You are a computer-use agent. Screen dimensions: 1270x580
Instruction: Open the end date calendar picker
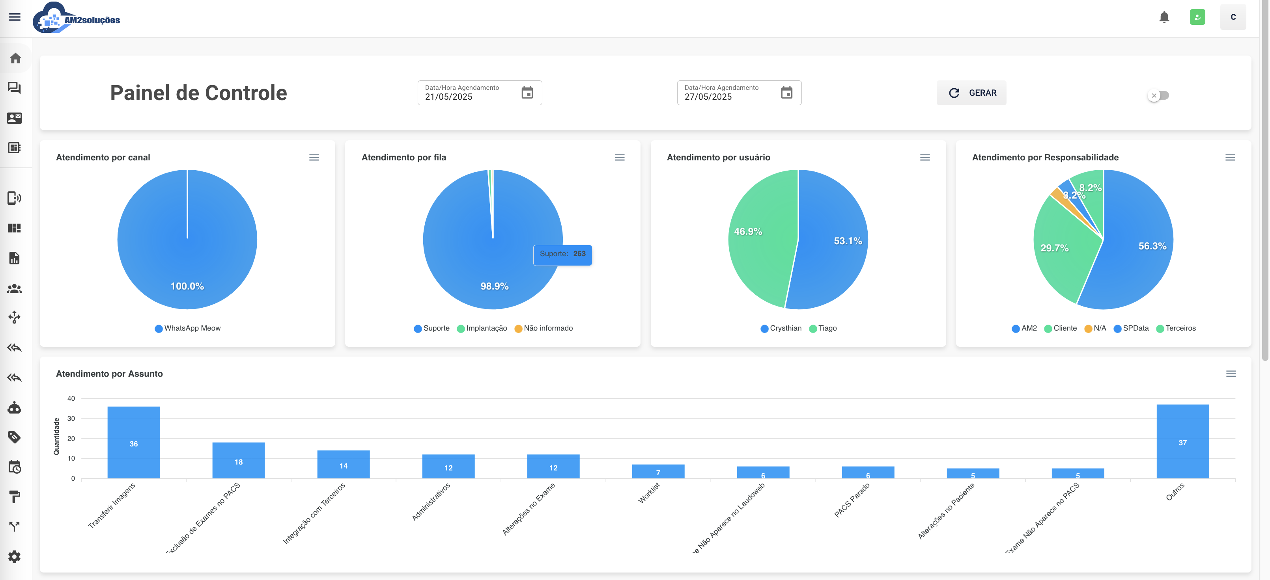(x=786, y=93)
